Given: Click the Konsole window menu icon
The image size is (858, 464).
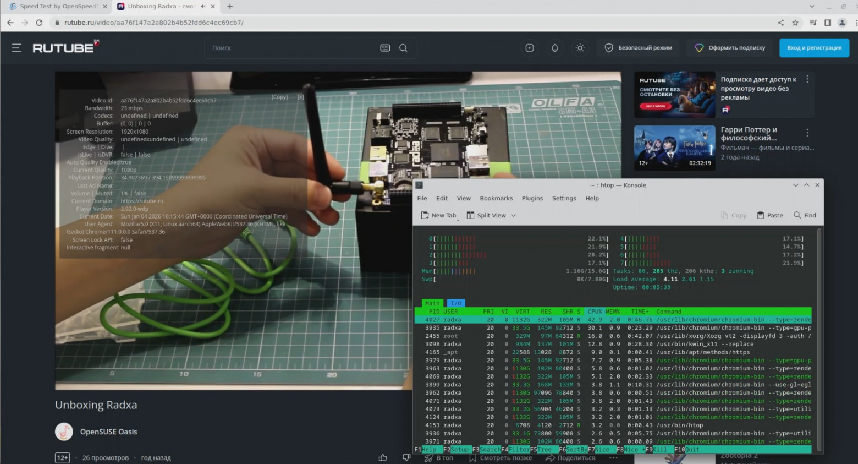Looking at the screenshot, I should pyautogui.click(x=419, y=185).
